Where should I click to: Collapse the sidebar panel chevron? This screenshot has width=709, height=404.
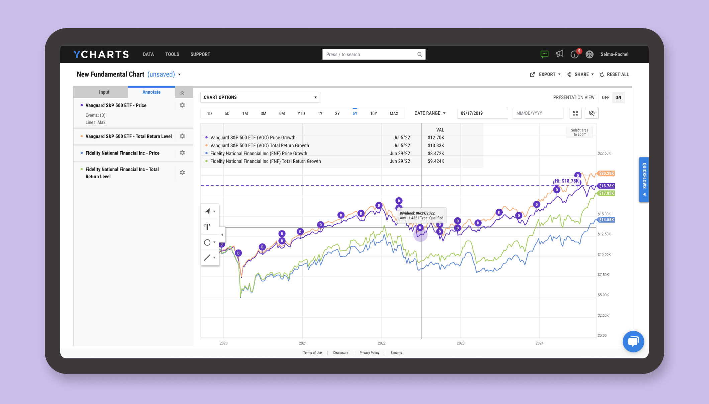182,93
